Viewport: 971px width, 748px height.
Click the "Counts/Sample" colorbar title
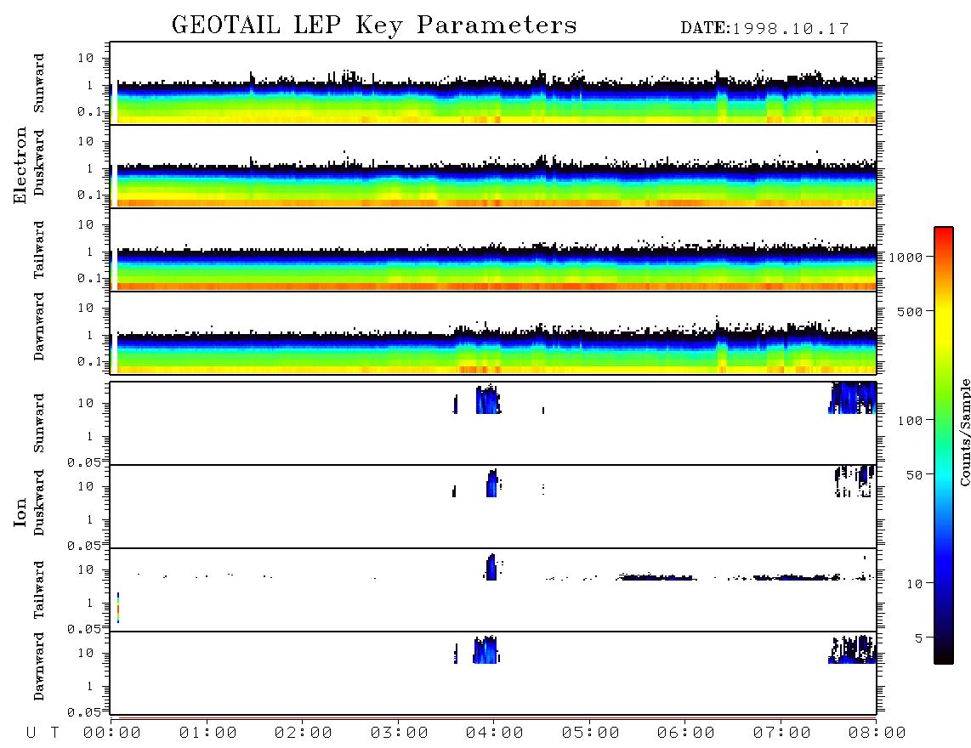click(964, 432)
